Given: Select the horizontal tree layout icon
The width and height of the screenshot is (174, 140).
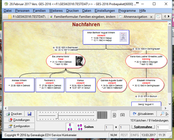Looking at the screenshot, I should (80, 127).
